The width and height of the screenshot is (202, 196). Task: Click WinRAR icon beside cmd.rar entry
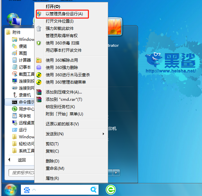tap(39, 99)
